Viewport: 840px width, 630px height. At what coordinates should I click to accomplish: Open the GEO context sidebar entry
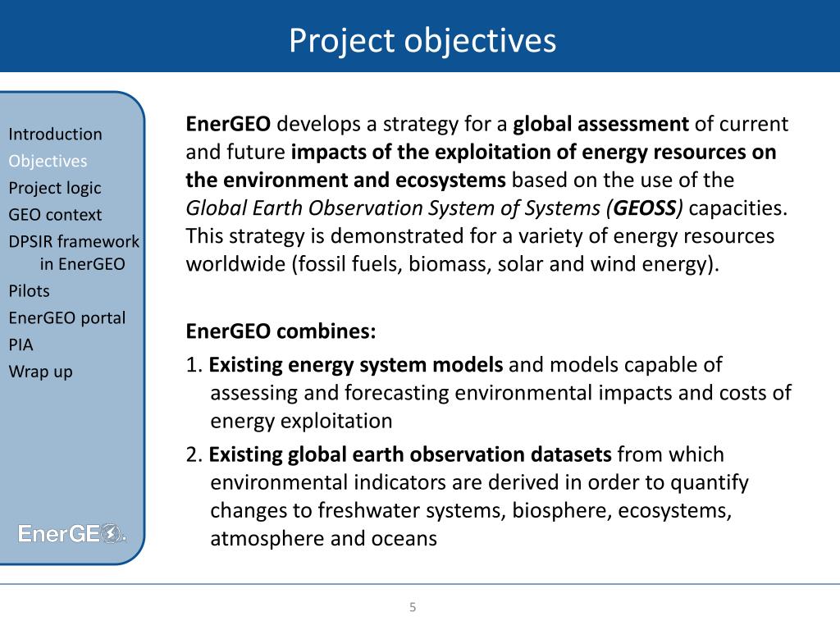[55, 215]
